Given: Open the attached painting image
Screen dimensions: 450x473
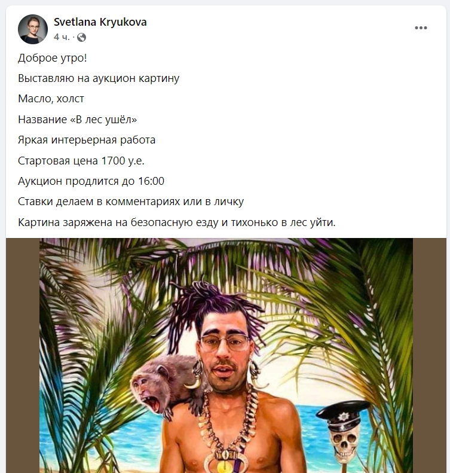Looking at the screenshot, I should [x=226, y=355].
